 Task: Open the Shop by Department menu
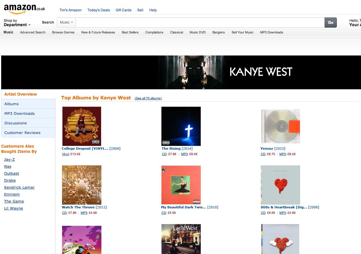17,23
